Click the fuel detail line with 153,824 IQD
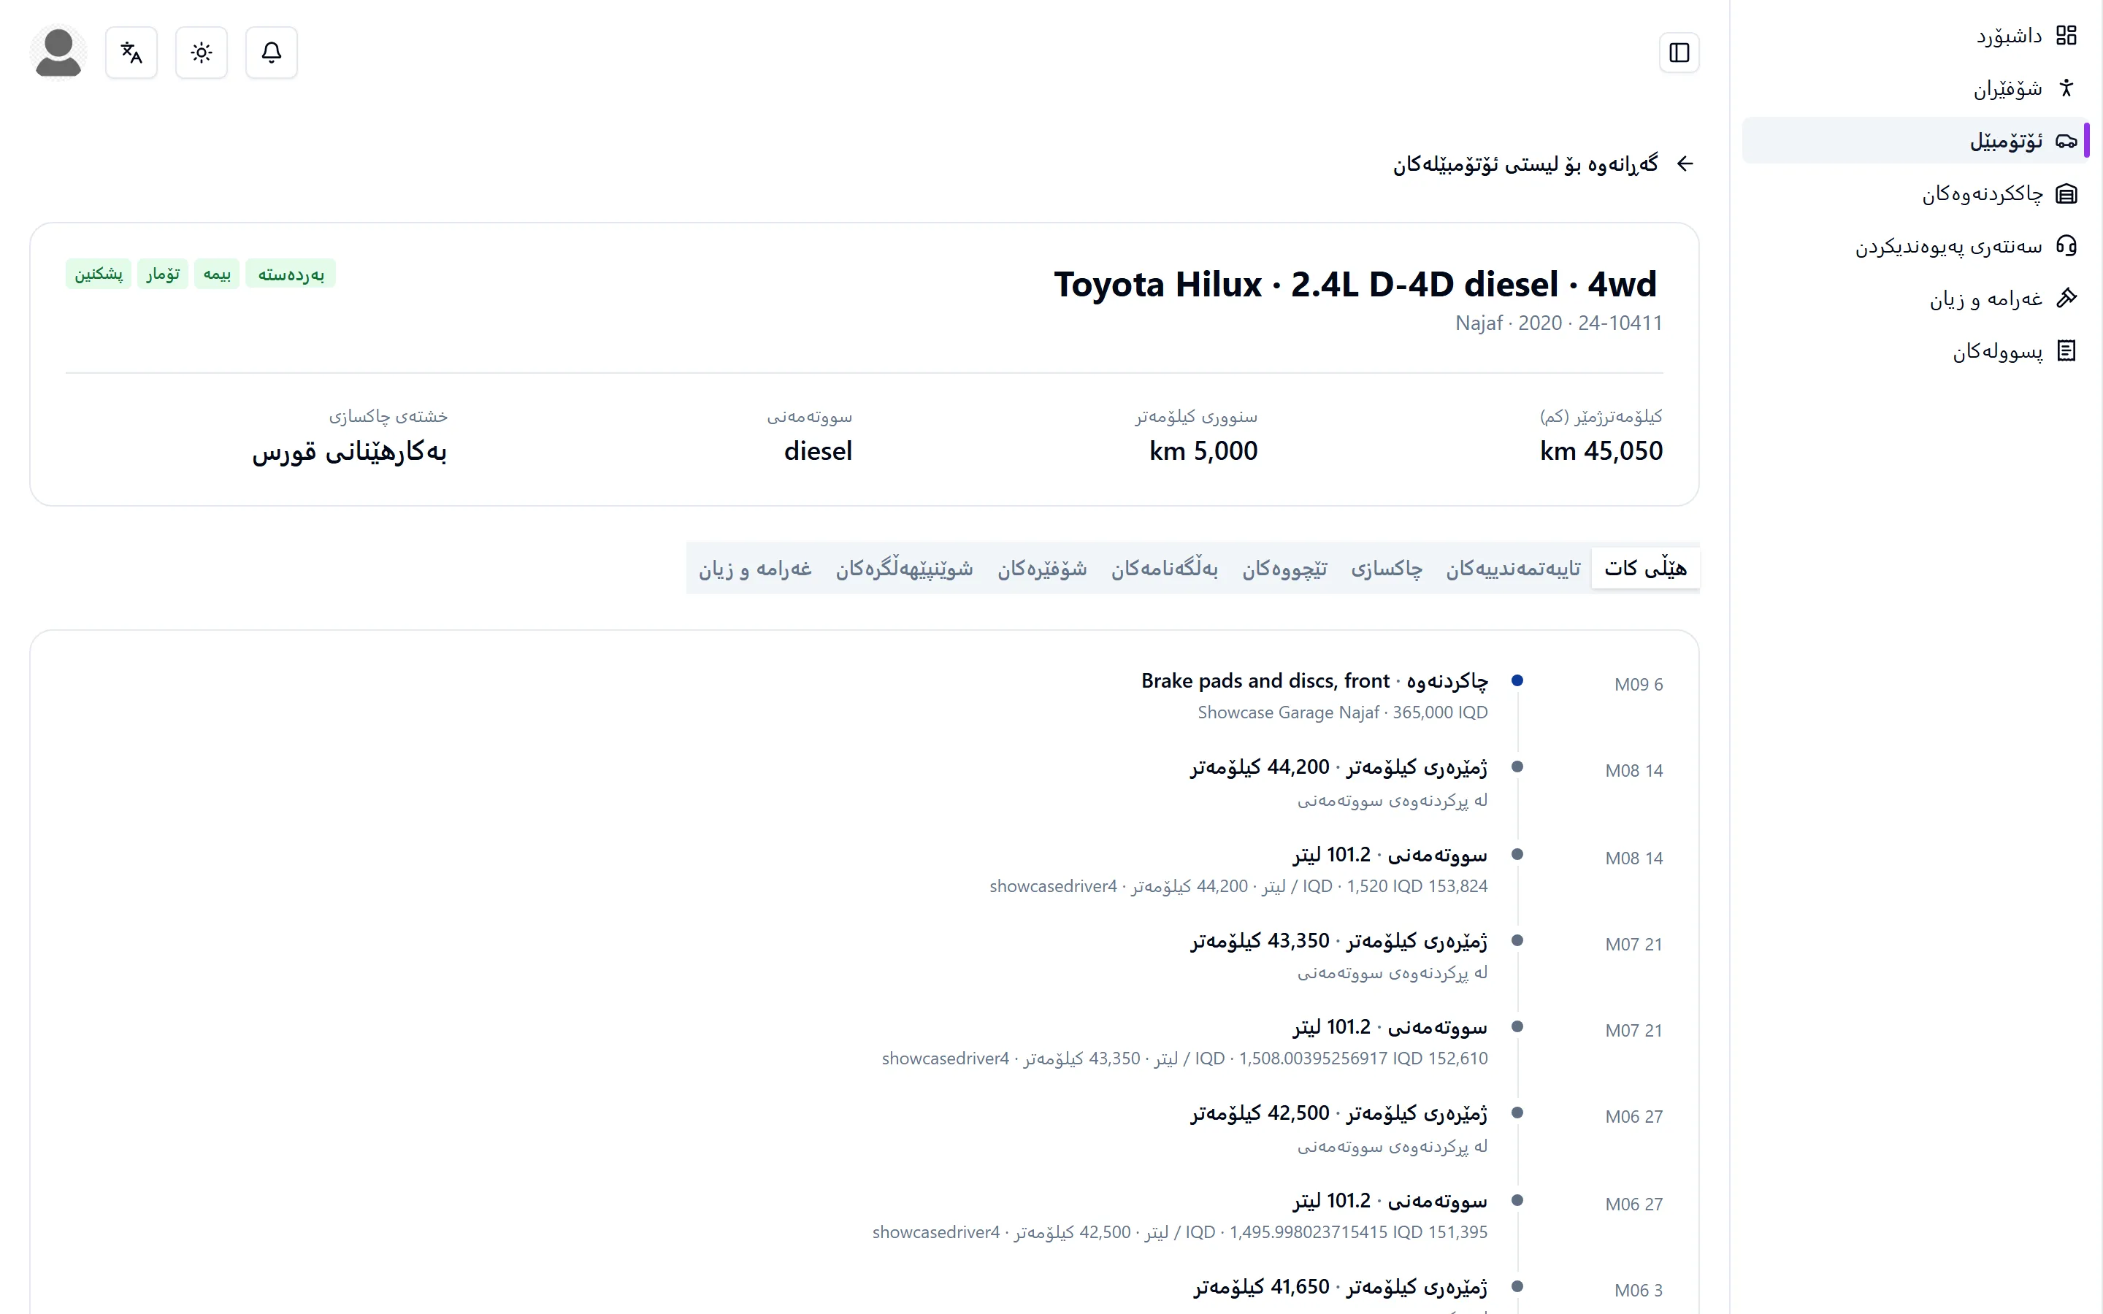 click(x=1238, y=886)
